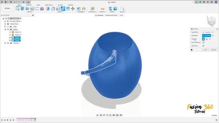Expand the Origin node
Screen dimensions: 219x123
click(5, 27)
